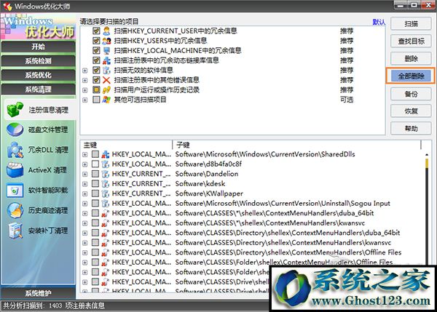
Task: Click the puzzle icon beside 扫描注册表中的冗余动态链接库信息
Action: click(106, 60)
